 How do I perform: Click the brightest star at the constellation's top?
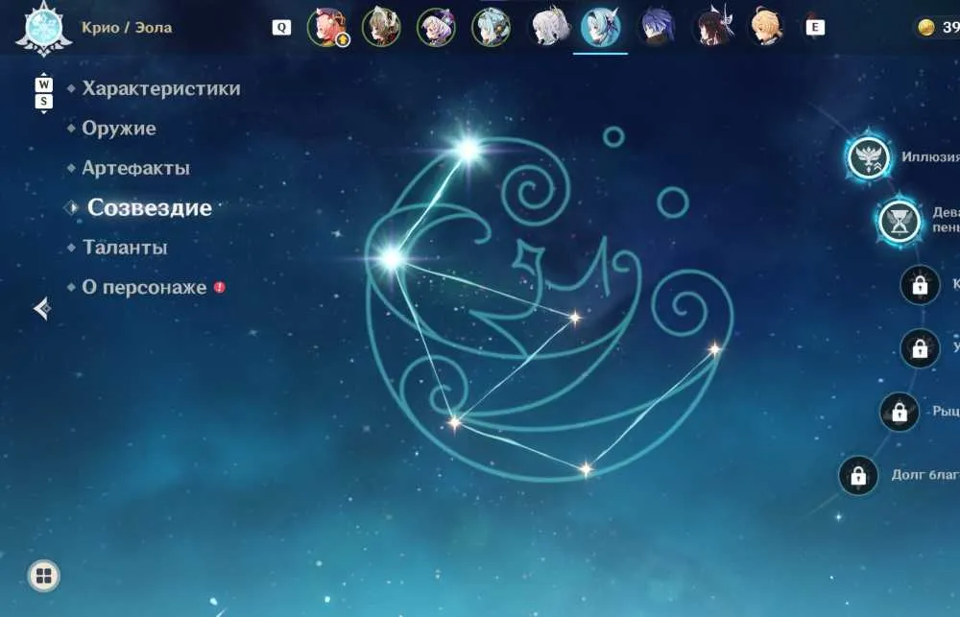pos(468,150)
